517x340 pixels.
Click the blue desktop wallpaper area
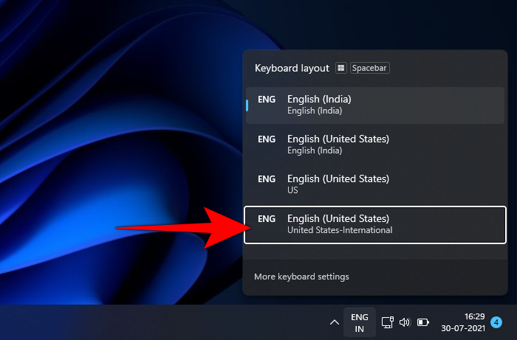[x=111, y=148]
